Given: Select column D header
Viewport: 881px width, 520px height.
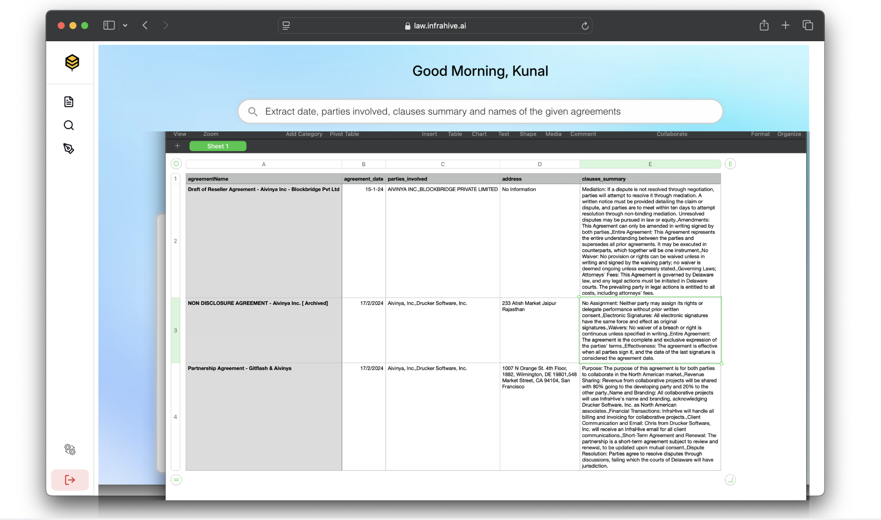Looking at the screenshot, I should click(540, 164).
